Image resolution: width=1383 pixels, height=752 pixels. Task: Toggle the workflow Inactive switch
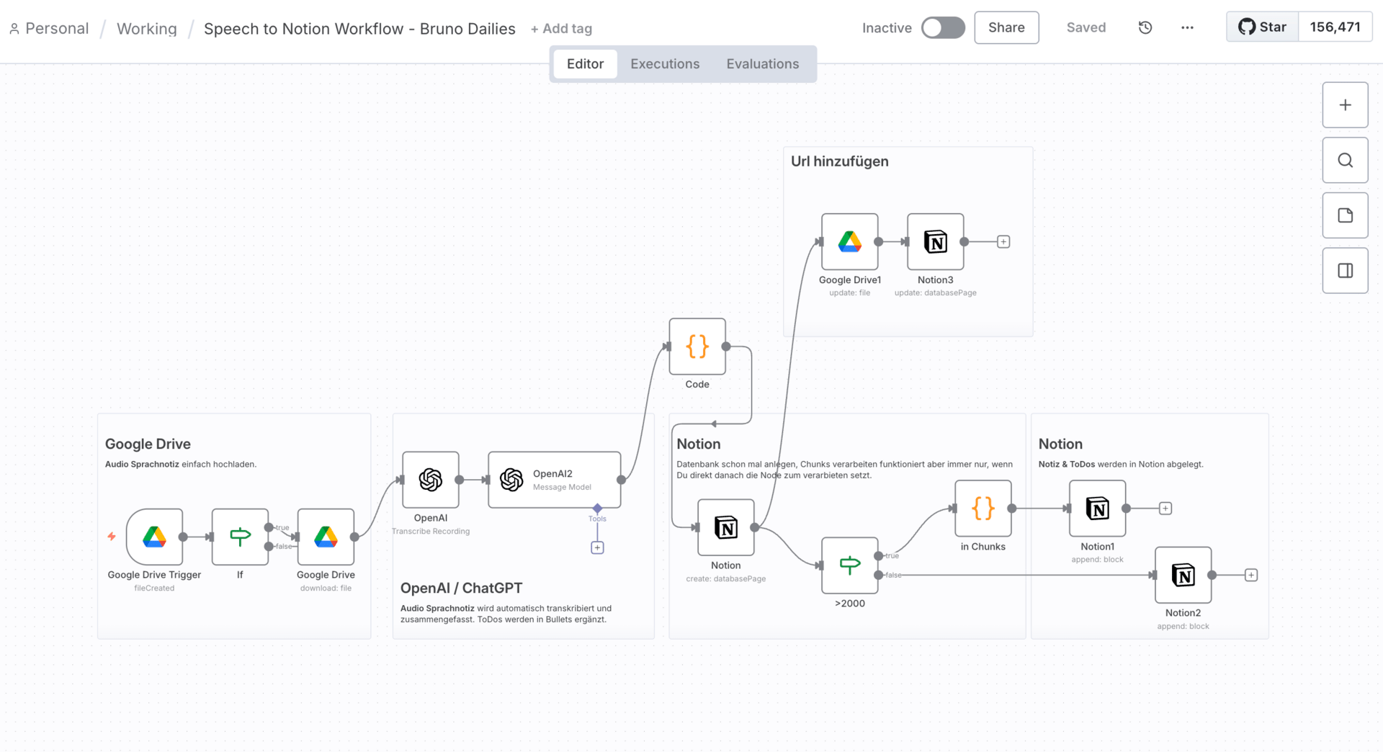tap(943, 27)
